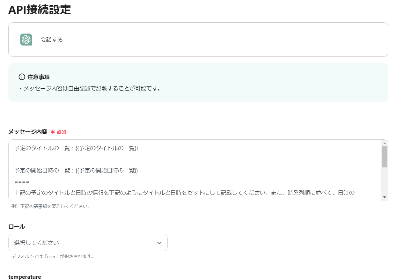The height and width of the screenshot is (280, 396).
Task: Click the API接続設定 heading
Action: click(40, 10)
